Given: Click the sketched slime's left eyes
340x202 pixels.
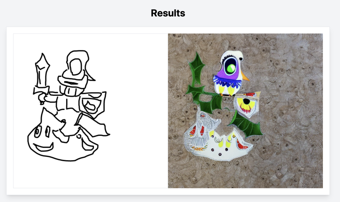Looking at the screenshot, I should click(42, 131).
